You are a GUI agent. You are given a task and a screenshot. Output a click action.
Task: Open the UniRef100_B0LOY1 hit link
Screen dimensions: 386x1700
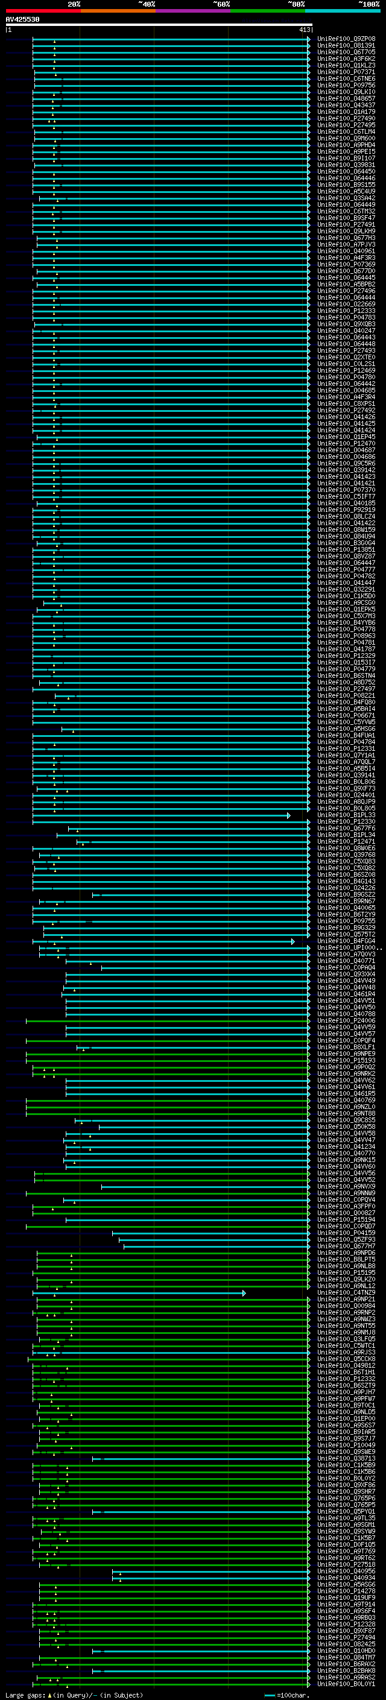[x=346, y=1684]
